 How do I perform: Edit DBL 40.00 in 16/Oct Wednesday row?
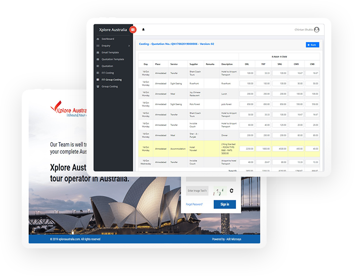pyautogui.click(x=247, y=162)
